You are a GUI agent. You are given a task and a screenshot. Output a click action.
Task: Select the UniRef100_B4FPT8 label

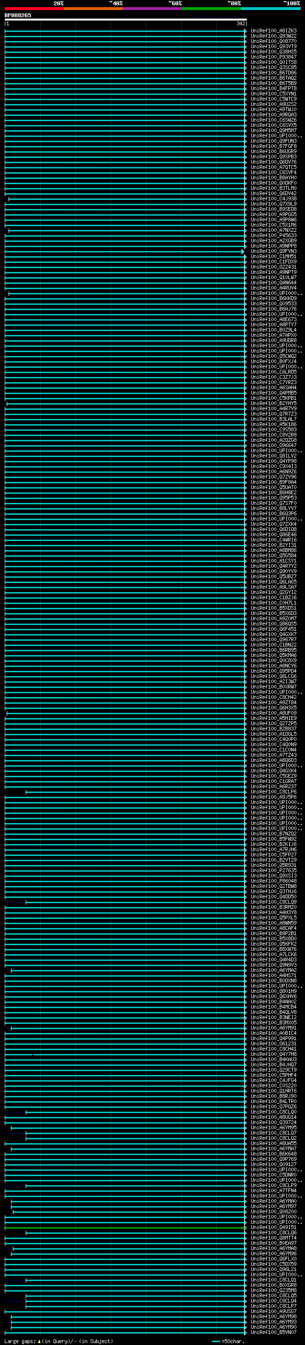click(274, 89)
